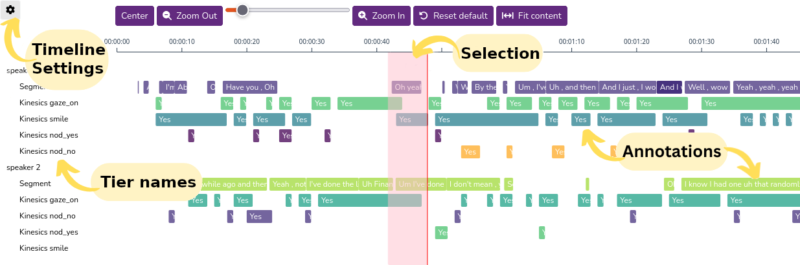
Task: Click the zoom level slider handle
Action: [x=242, y=10]
